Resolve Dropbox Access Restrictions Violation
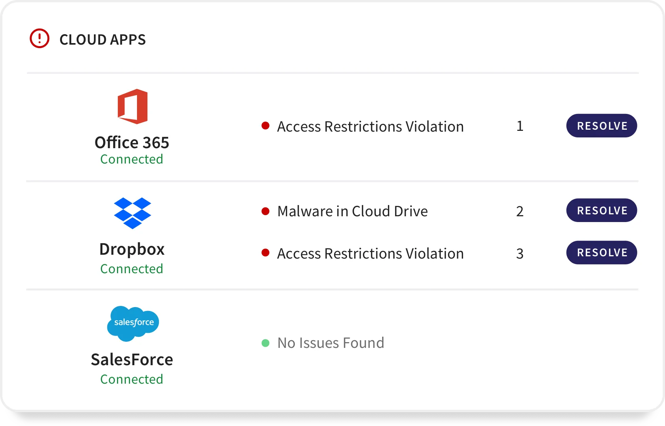 pyautogui.click(x=602, y=252)
